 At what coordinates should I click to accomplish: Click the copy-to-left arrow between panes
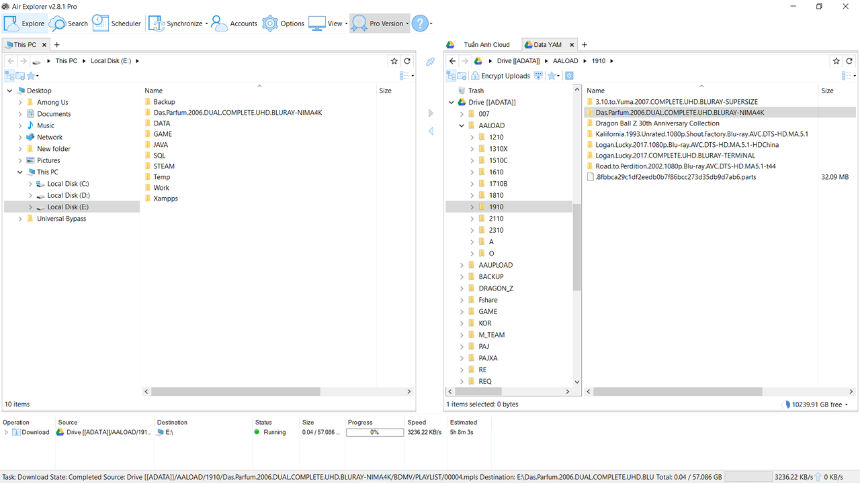[431, 131]
